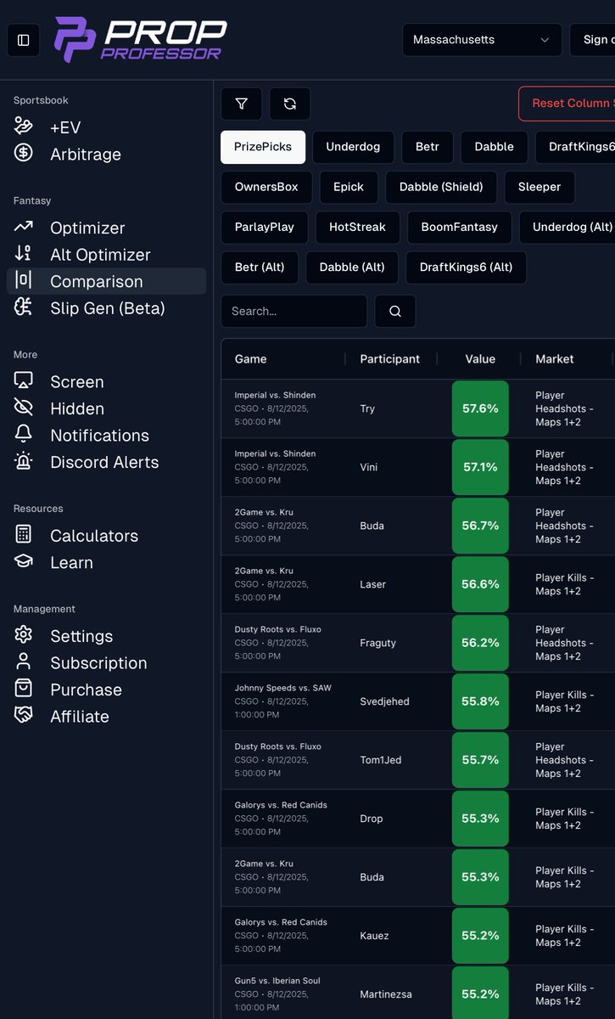Click the Sign button at top right
The height and width of the screenshot is (1019, 615).
click(592, 40)
